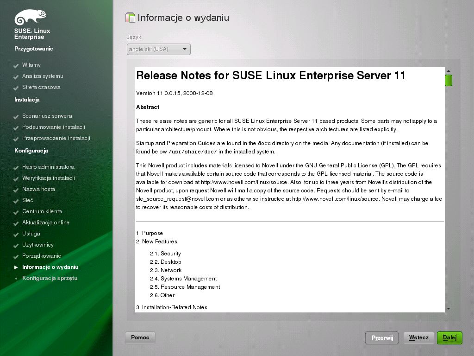Click checkmark next to Aktualizacja online
This screenshot has height=356, width=474.
tap(16, 223)
